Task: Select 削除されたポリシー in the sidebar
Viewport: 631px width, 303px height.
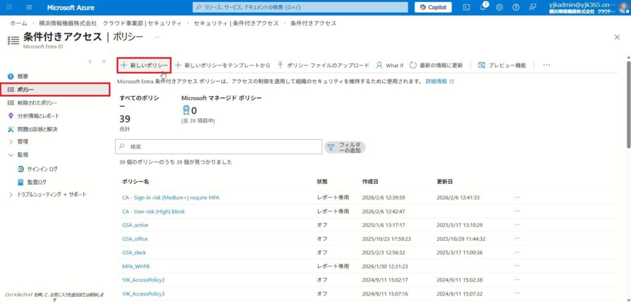Action: [37, 103]
